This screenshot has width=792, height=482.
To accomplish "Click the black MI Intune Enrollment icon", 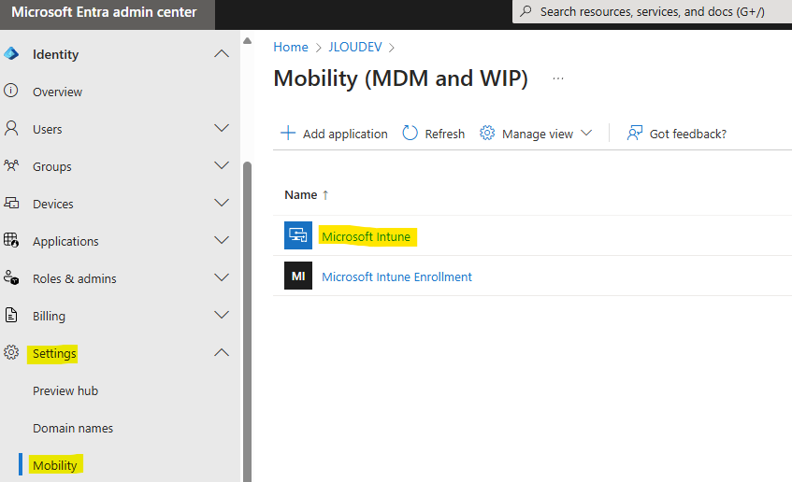I will [298, 276].
